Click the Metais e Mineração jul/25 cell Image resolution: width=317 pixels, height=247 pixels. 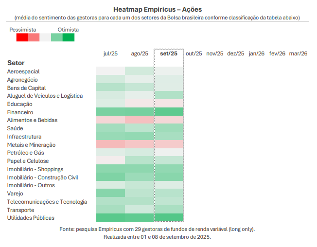coord(110,145)
